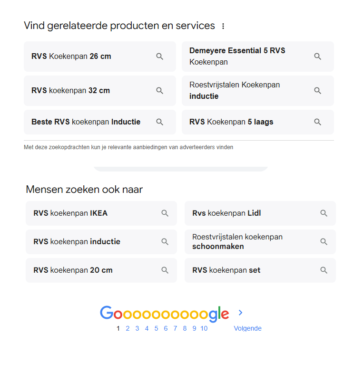The width and height of the screenshot is (354, 381).
Task: Click the magnifier icon on 'RVS koekenpan 32 cm'
Action: coord(160,90)
